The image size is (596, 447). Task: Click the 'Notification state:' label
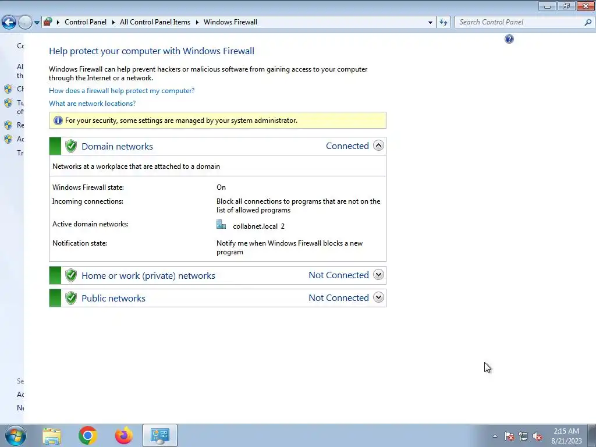pos(79,243)
